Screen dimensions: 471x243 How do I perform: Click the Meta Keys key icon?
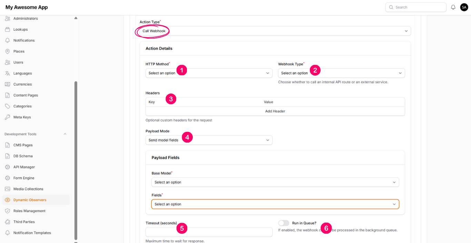(x=8, y=117)
